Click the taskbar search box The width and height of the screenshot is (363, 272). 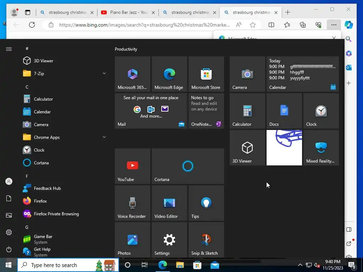coord(68,265)
